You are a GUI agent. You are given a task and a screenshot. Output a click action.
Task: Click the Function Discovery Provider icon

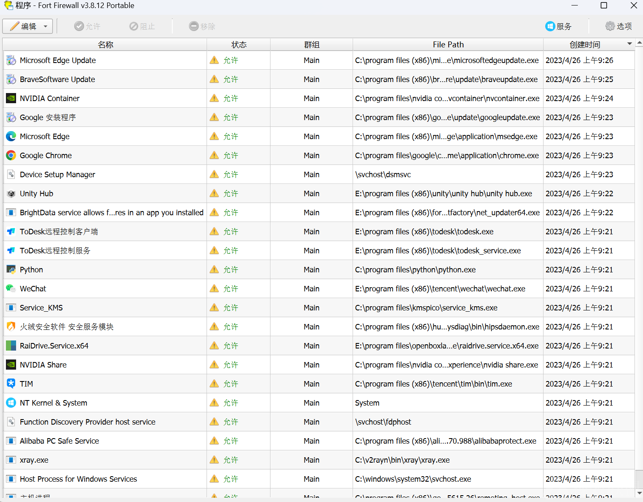coord(11,422)
